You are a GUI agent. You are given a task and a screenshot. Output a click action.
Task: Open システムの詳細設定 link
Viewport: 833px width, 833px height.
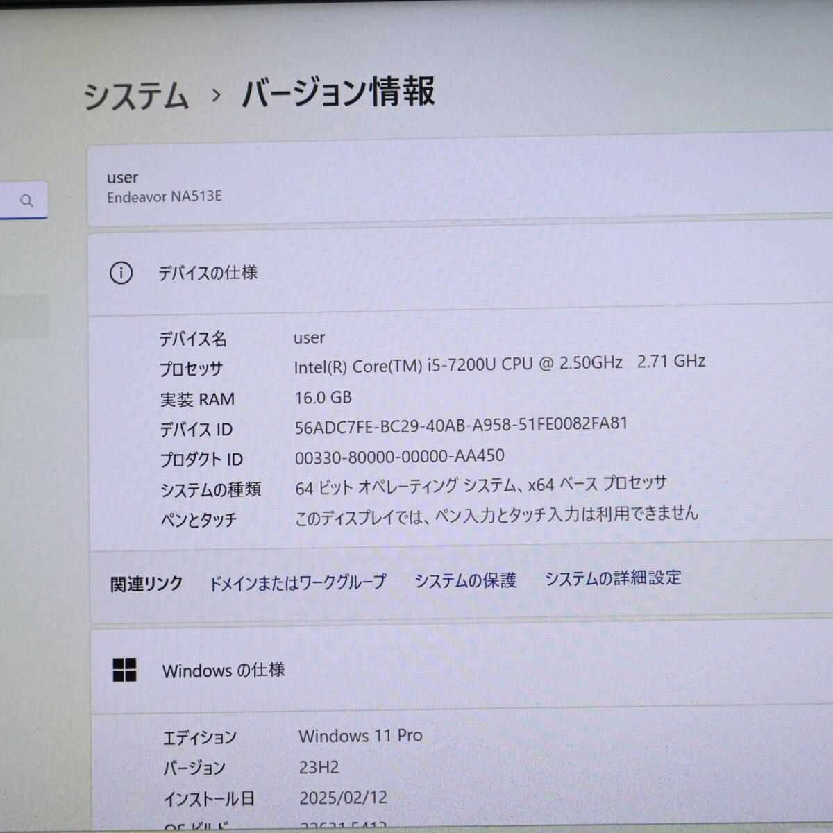(613, 578)
